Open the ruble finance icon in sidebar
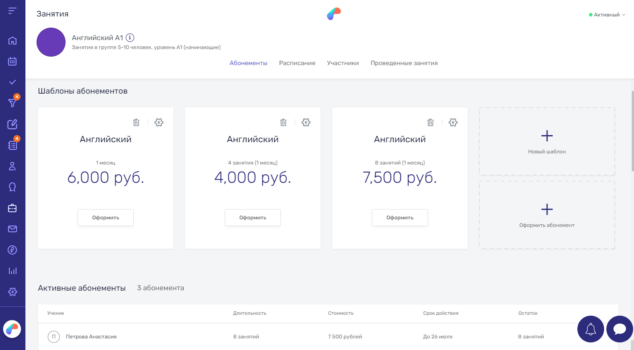634x350 pixels. tap(12, 250)
